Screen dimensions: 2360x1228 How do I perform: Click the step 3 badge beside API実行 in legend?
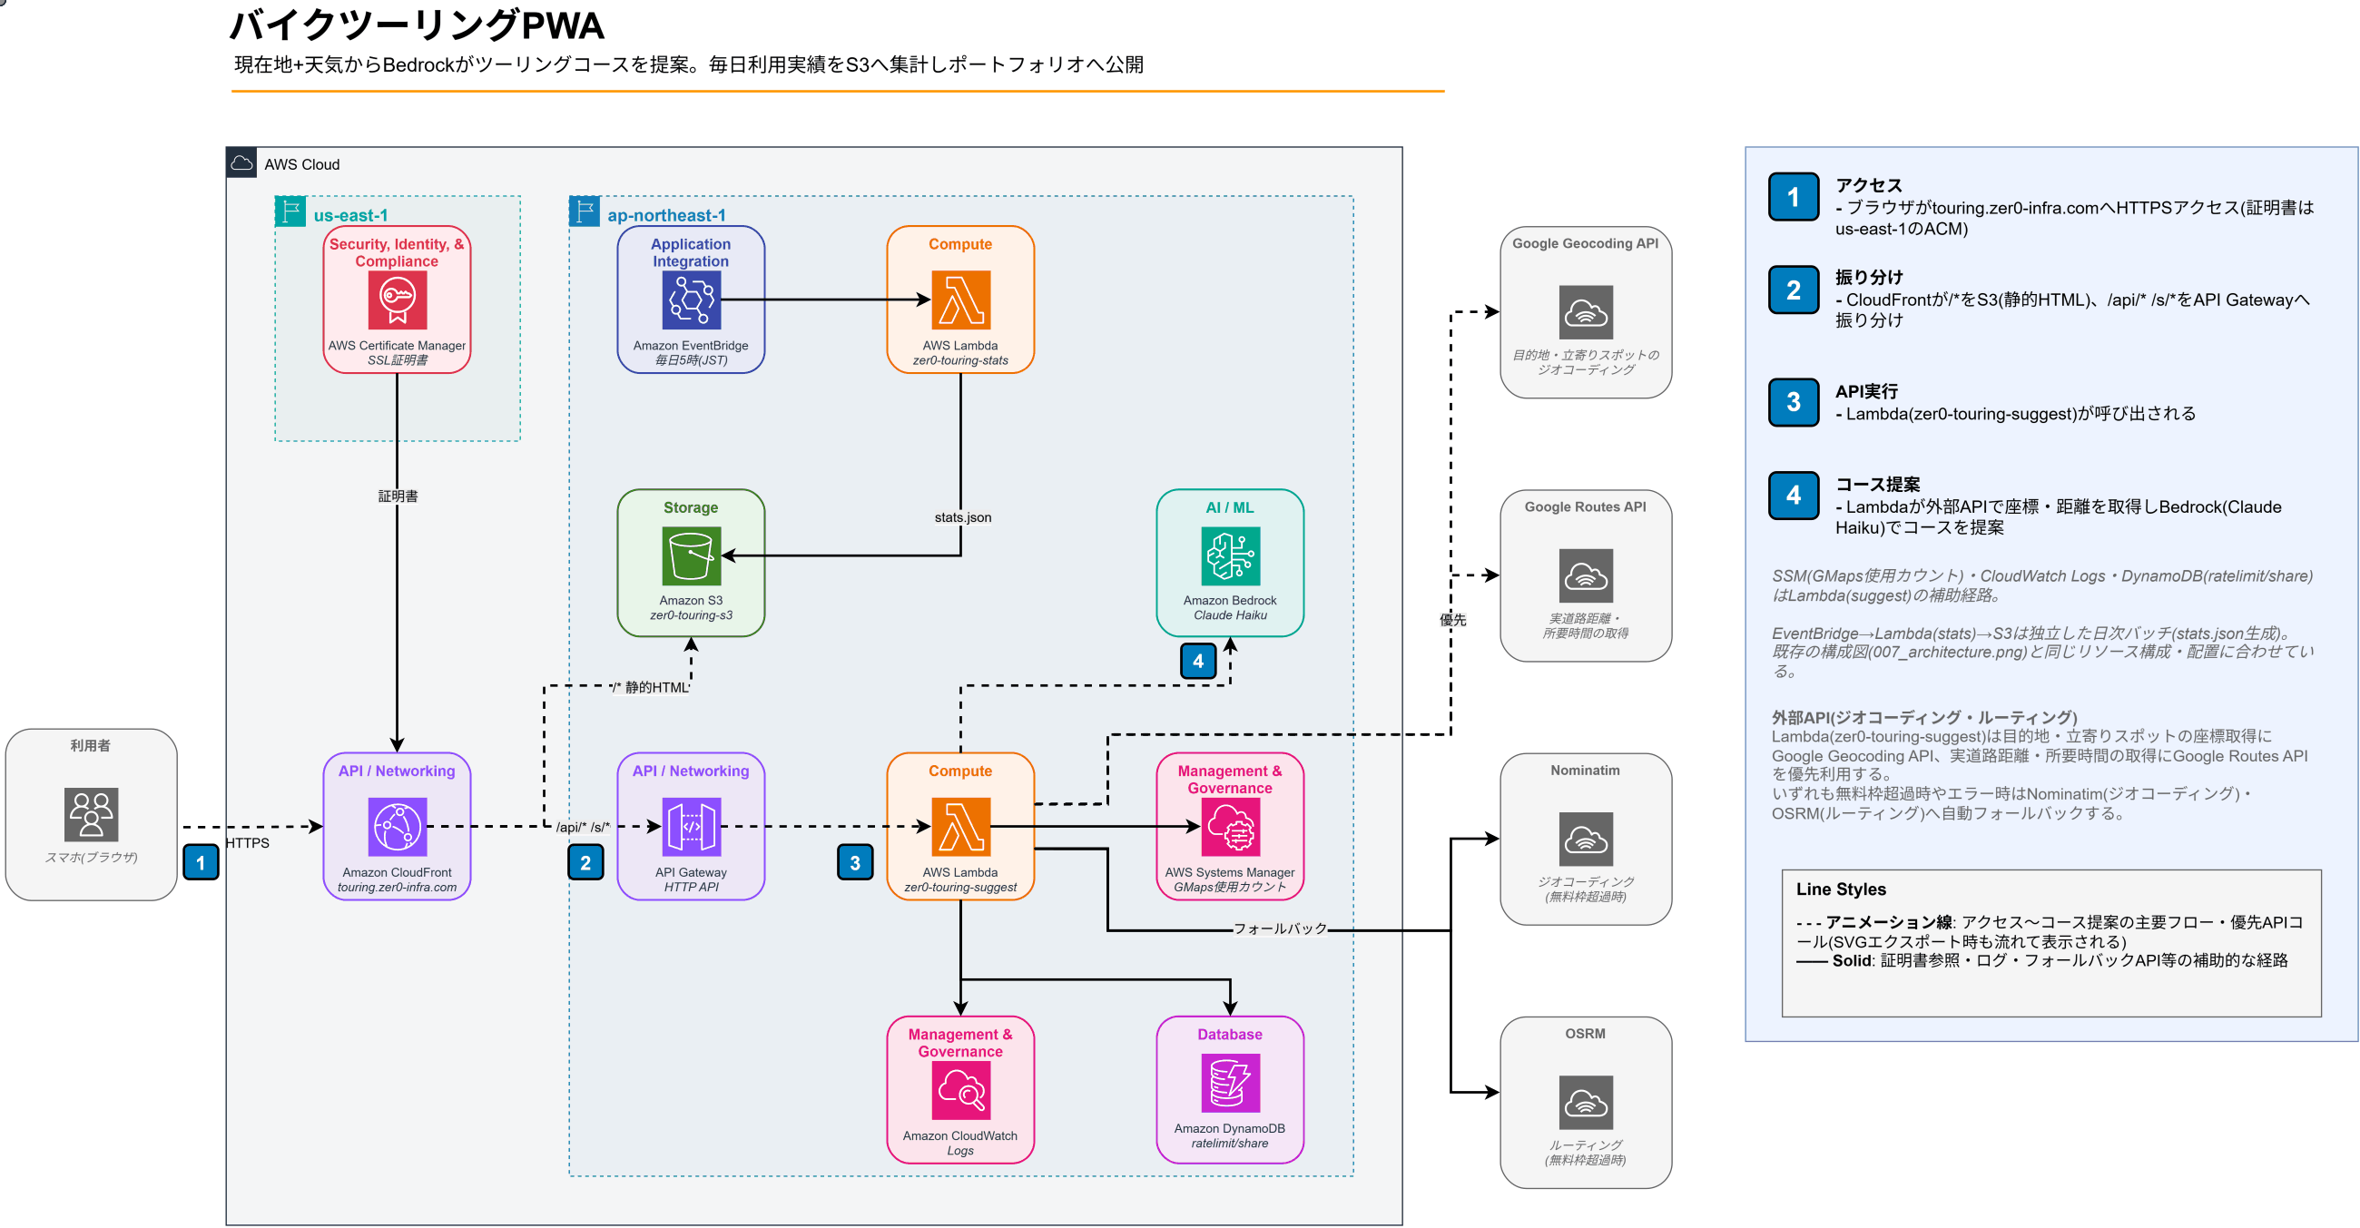1793,402
